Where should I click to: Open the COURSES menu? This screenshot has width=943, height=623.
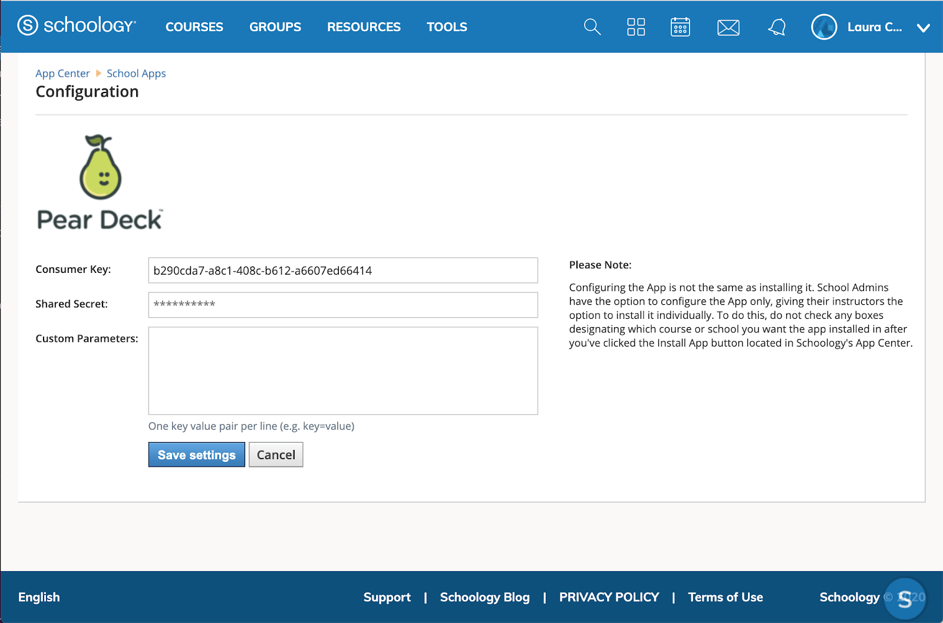pos(194,27)
